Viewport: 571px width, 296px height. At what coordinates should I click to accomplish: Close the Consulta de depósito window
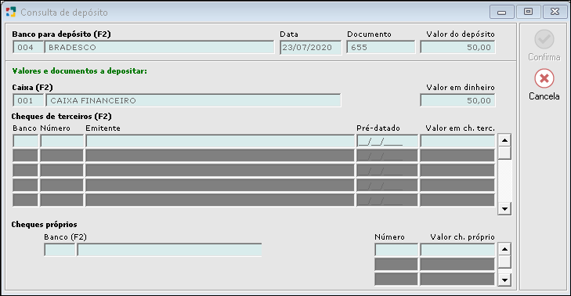(x=555, y=12)
